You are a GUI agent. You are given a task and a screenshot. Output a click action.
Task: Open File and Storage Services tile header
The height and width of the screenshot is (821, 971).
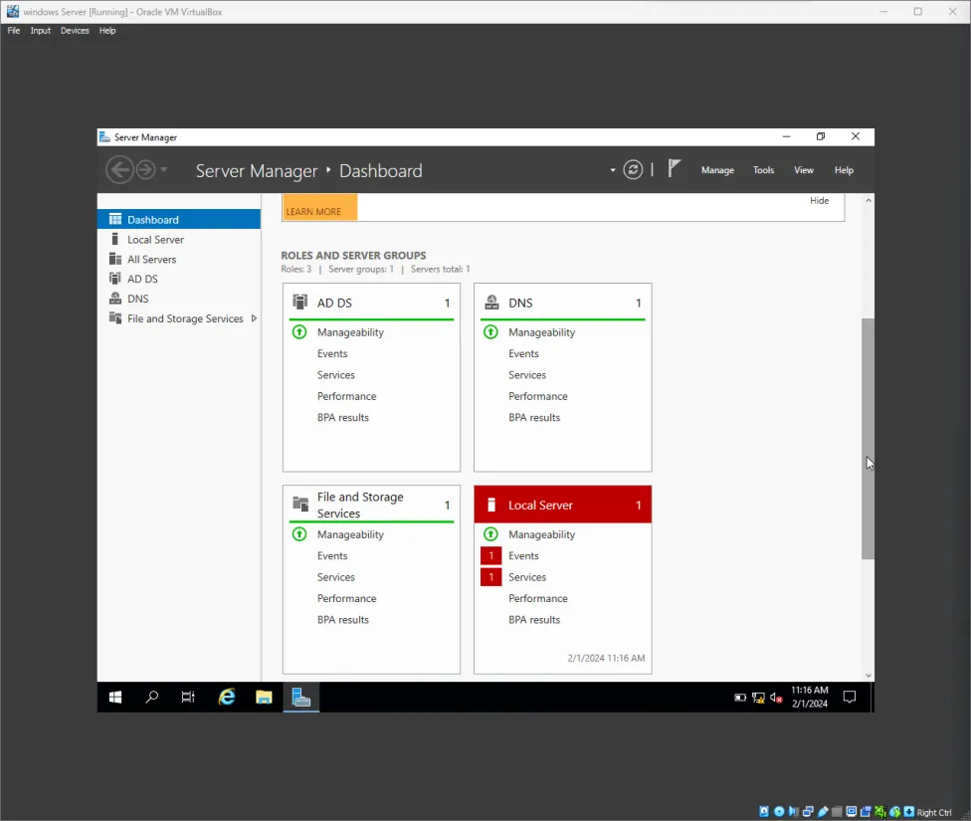(x=371, y=505)
